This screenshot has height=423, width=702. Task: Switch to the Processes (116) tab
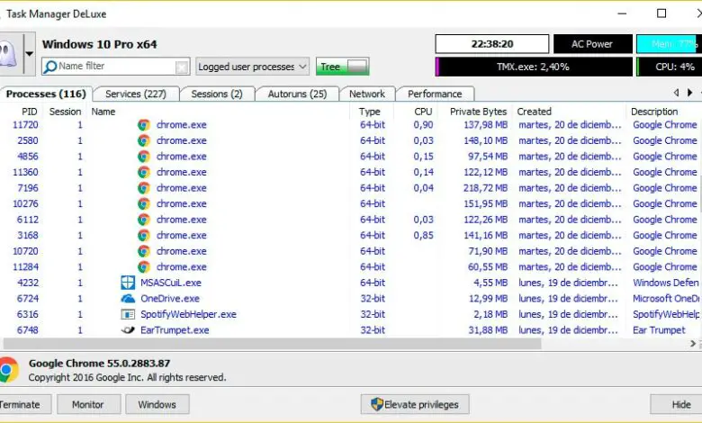click(x=46, y=94)
